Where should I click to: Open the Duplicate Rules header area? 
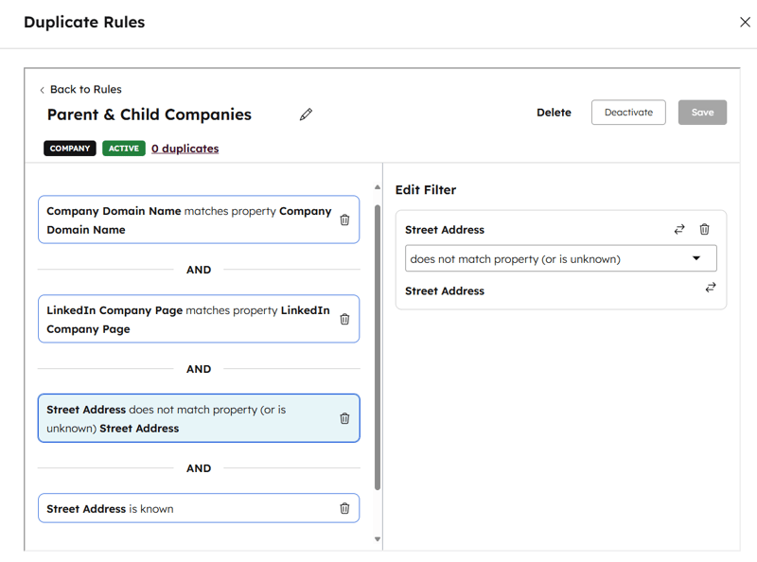tap(84, 22)
